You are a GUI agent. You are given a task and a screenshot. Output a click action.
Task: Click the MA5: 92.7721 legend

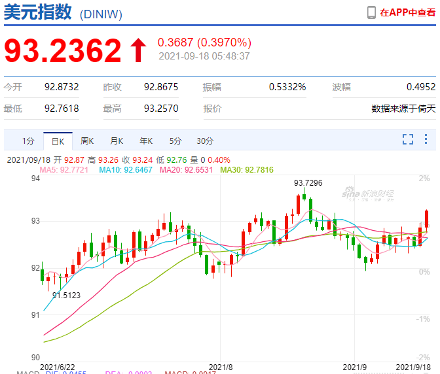(x=64, y=170)
